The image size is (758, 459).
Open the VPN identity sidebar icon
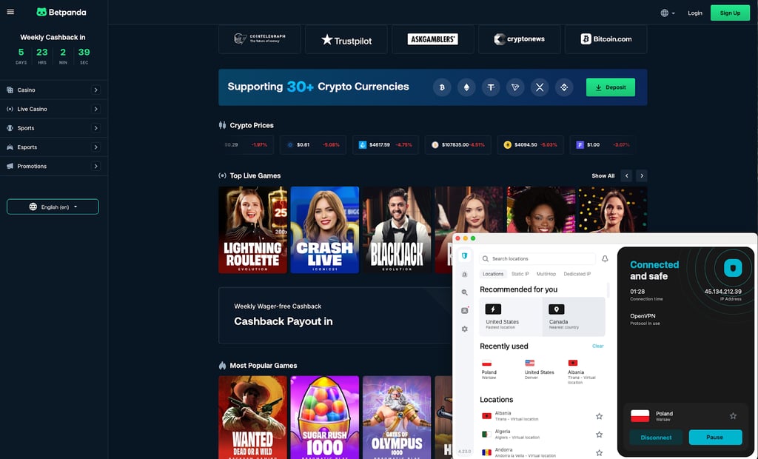coord(465,310)
